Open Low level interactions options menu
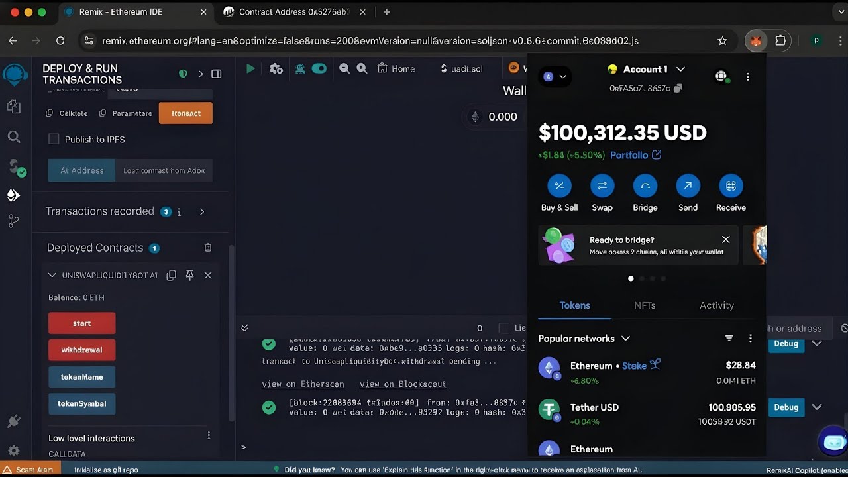Viewport: 848px width, 477px height. [209, 435]
